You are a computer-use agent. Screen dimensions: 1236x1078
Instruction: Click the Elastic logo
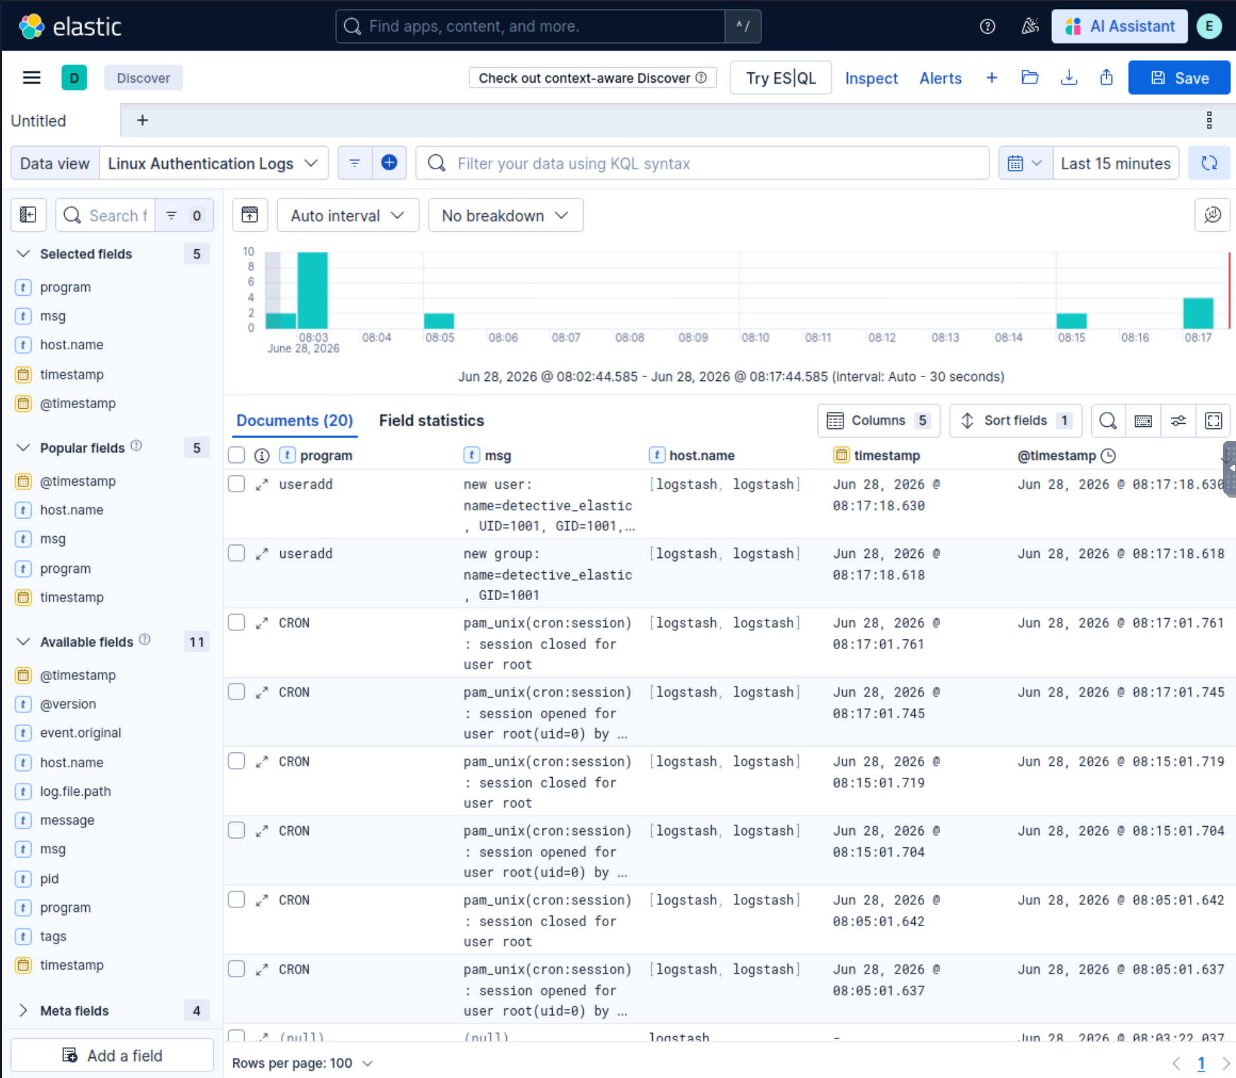point(70,26)
